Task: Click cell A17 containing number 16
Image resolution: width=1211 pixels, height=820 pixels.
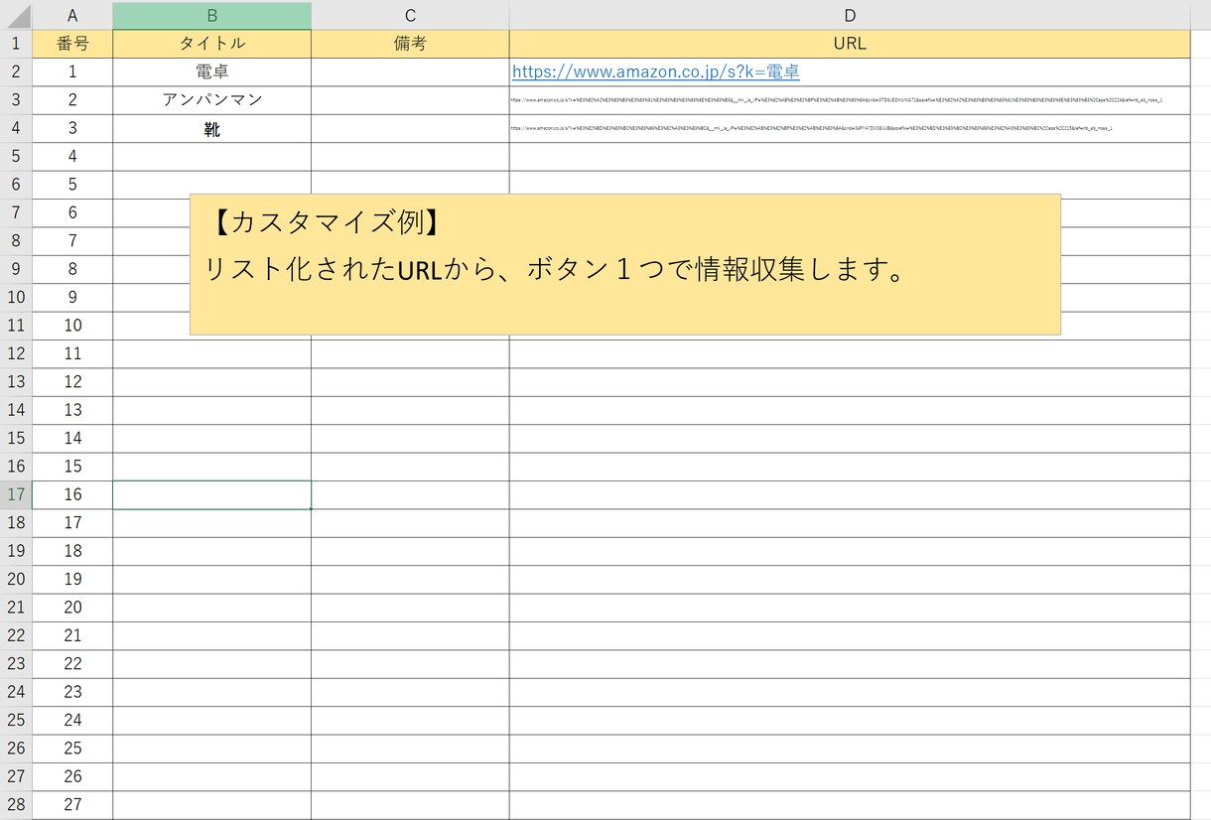Action: [72, 495]
